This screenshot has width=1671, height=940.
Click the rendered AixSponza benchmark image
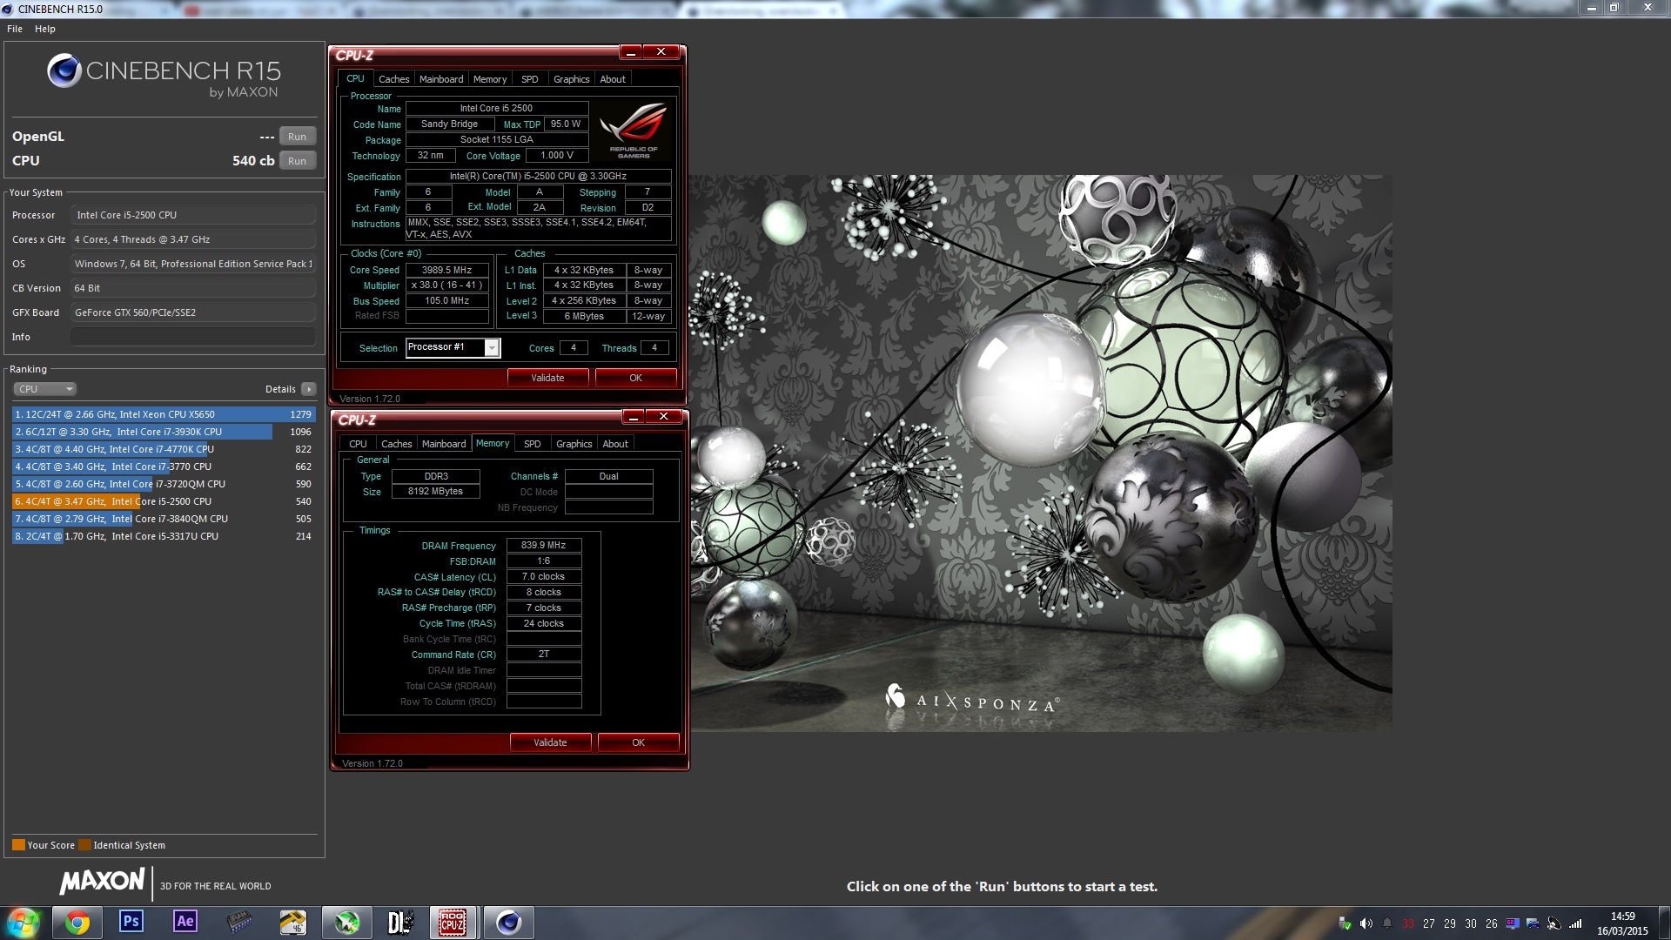(x=1041, y=453)
